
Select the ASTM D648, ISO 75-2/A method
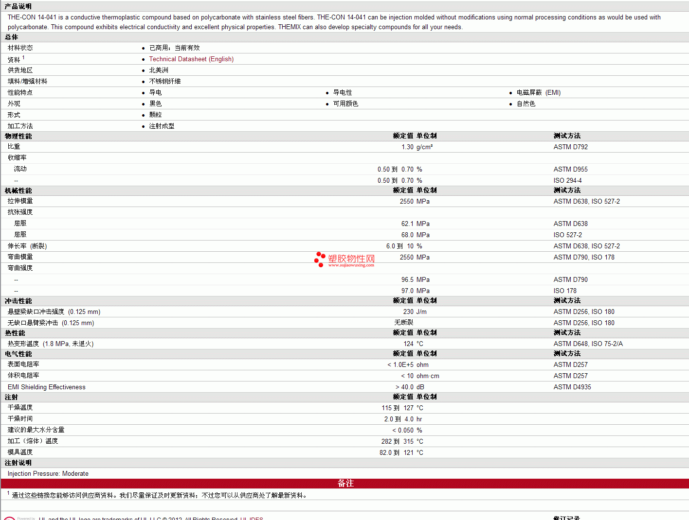[x=588, y=344]
